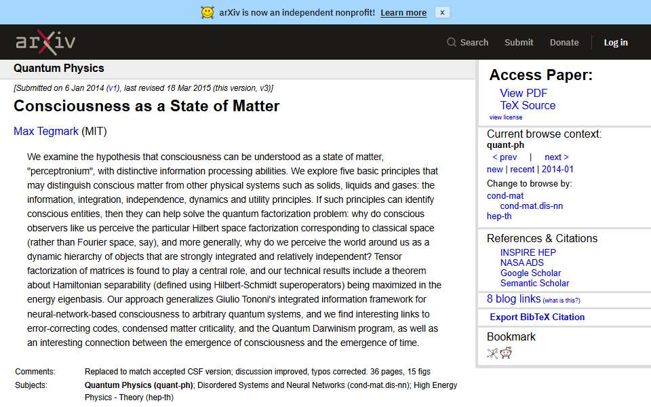Bookmark with the Reddit icon
Viewport: 651px width, 407px height.
(x=506, y=353)
